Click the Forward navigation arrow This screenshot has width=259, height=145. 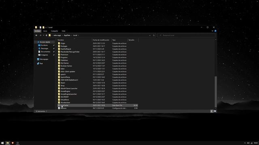(x=40, y=35)
